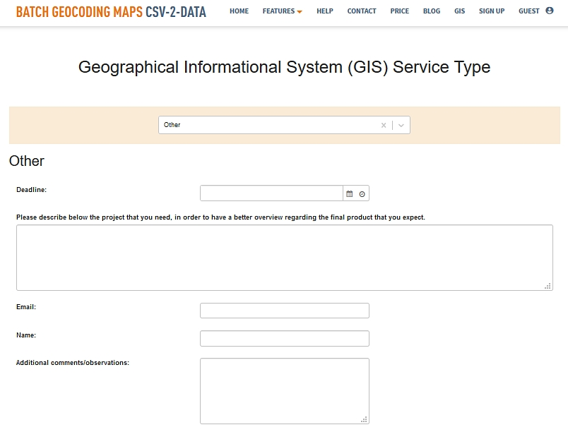Viewport: 568px width, 432px height.
Task: Expand the service type dropdown chevron
Action: (x=401, y=125)
